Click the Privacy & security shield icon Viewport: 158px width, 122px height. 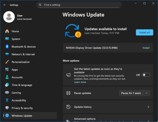(7, 108)
